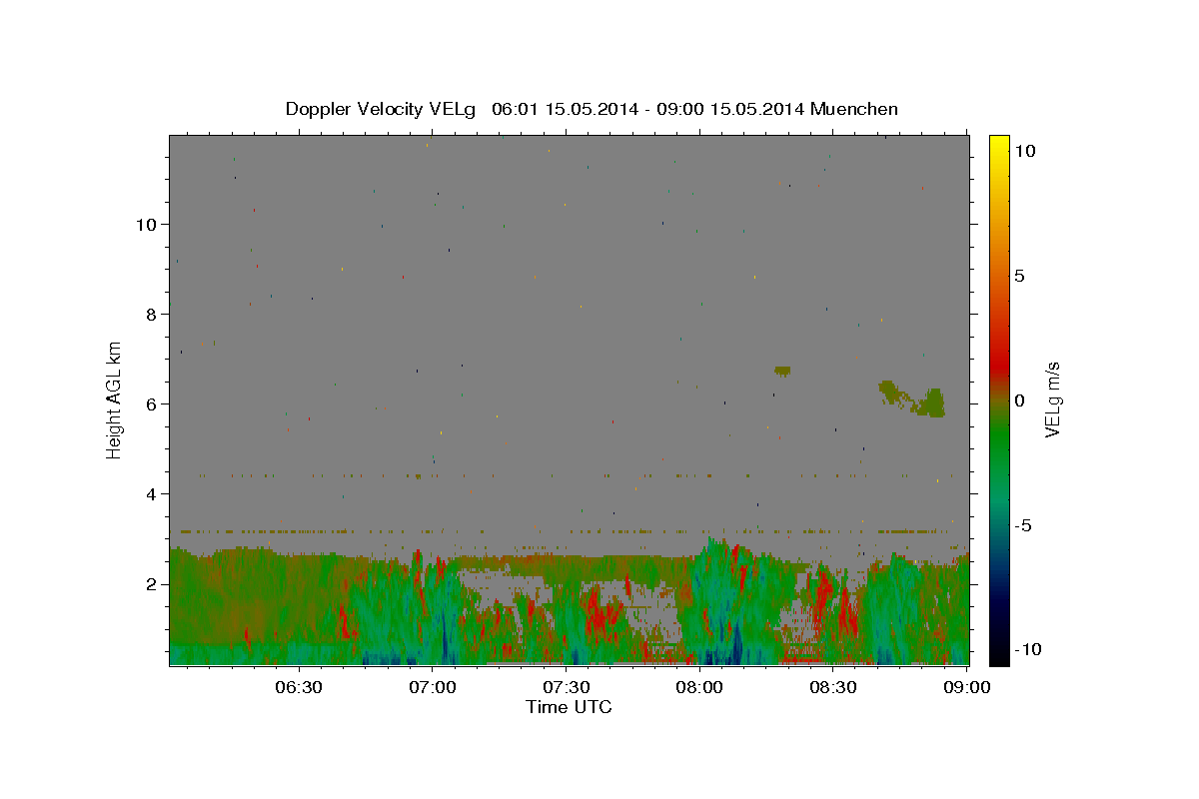Screen dimensions: 1199x799
Task: Click the Height AGL km axis title
Action: pyautogui.click(x=114, y=398)
